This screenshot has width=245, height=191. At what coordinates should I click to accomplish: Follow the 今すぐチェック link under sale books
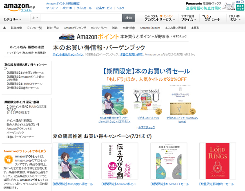coord(147,127)
